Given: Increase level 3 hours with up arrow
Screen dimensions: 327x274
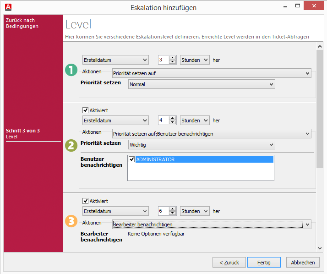Looking at the screenshot, I should pos(173,209).
